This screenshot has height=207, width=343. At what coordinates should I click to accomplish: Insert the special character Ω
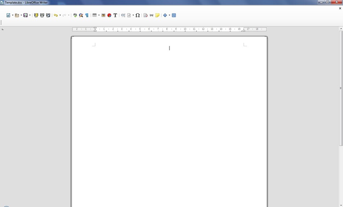click(137, 15)
